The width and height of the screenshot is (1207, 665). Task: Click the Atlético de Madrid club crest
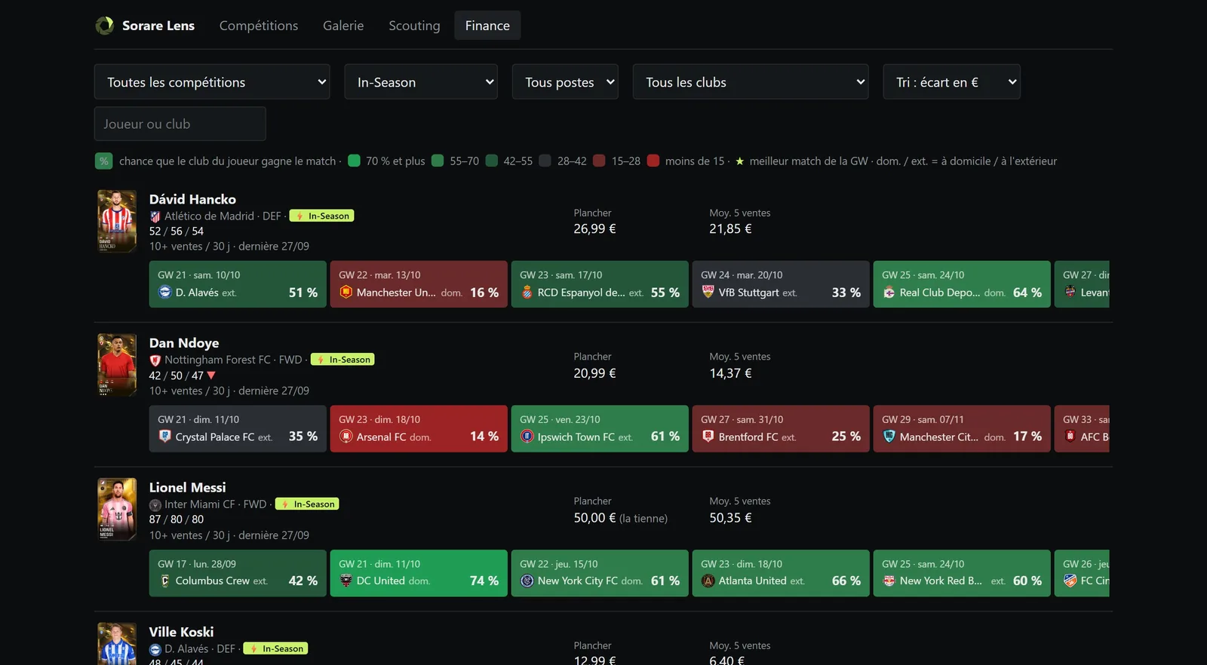(x=155, y=216)
